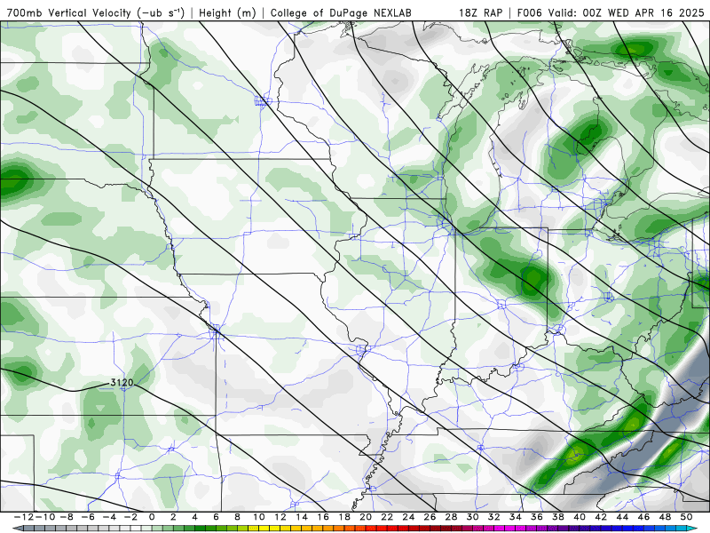Click the 38 value on the color scale
This screenshot has height=533, width=710.
[x=558, y=517]
